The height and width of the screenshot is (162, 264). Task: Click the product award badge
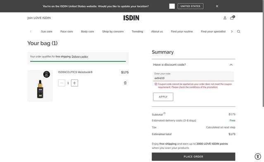point(47,74)
